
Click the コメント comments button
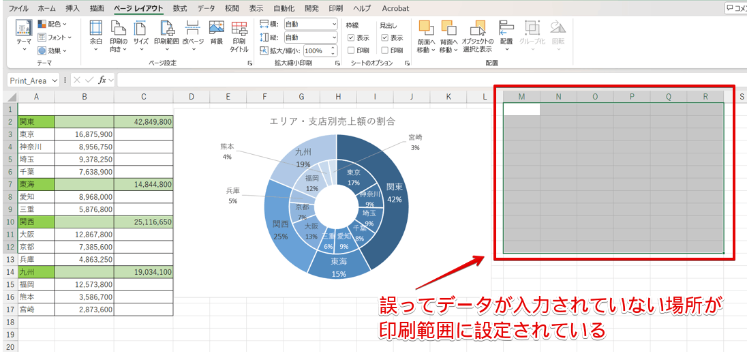point(735,8)
